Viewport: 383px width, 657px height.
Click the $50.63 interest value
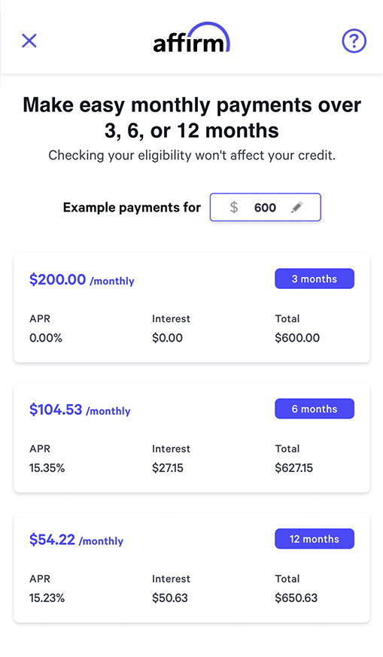click(x=170, y=598)
